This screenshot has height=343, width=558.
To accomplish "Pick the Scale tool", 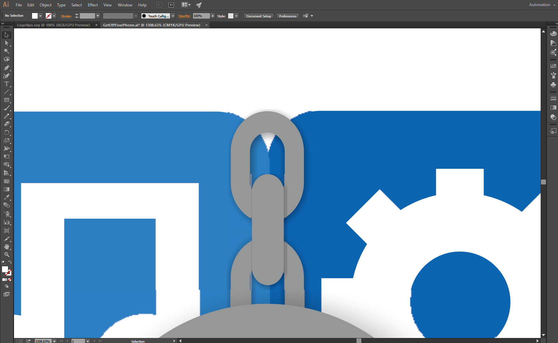I will click(7, 140).
